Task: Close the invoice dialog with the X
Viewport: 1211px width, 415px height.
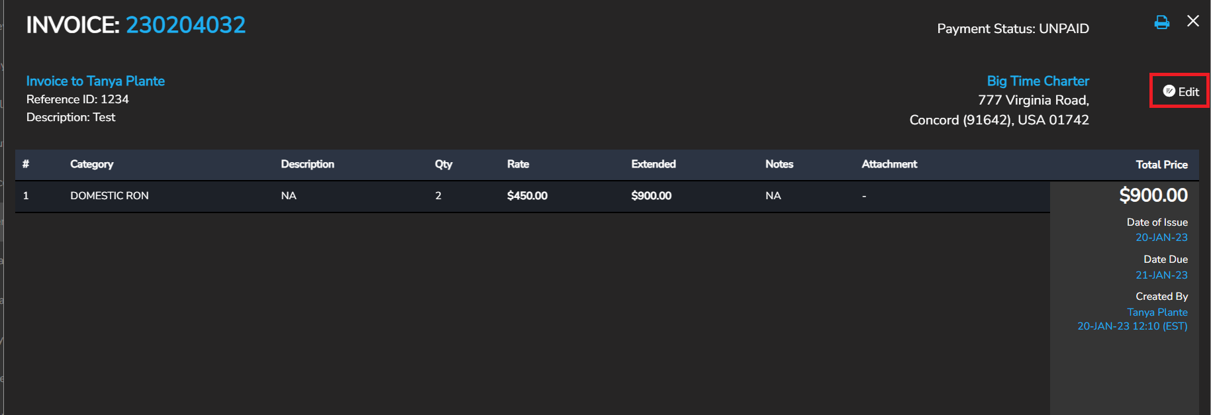Action: click(x=1193, y=21)
